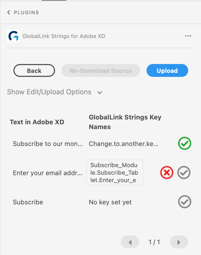Go to next page arrow
Viewport: 201px width, 255px height.
tap(179, 242)
